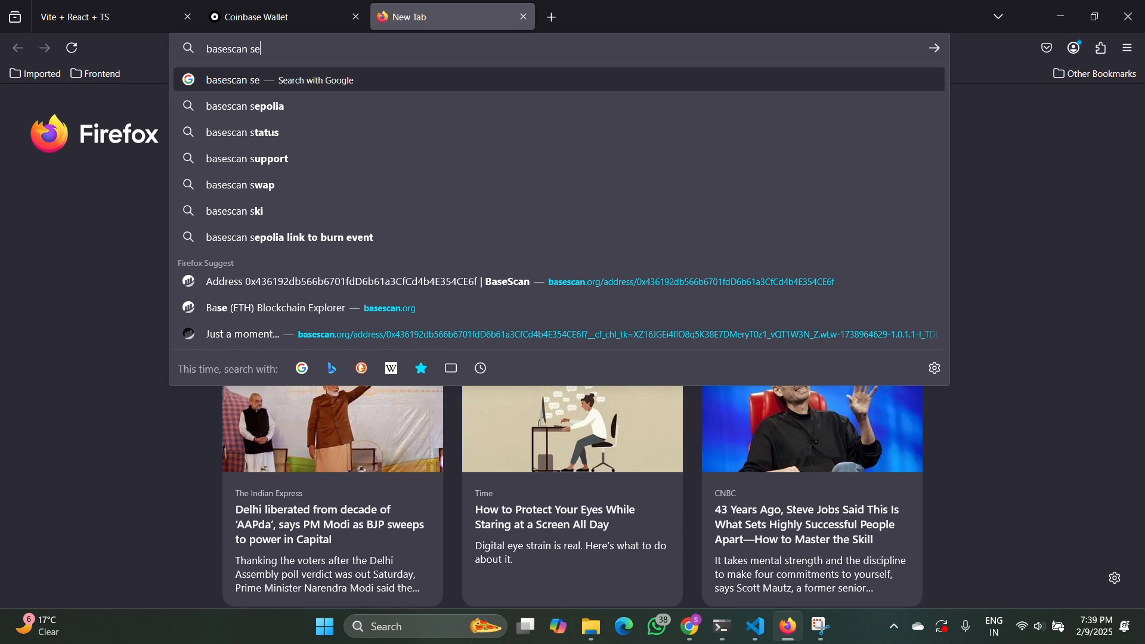Open the weather widget showing 17°C Clear
Screen dimensions: 1145x644
[x=37, y=626]
